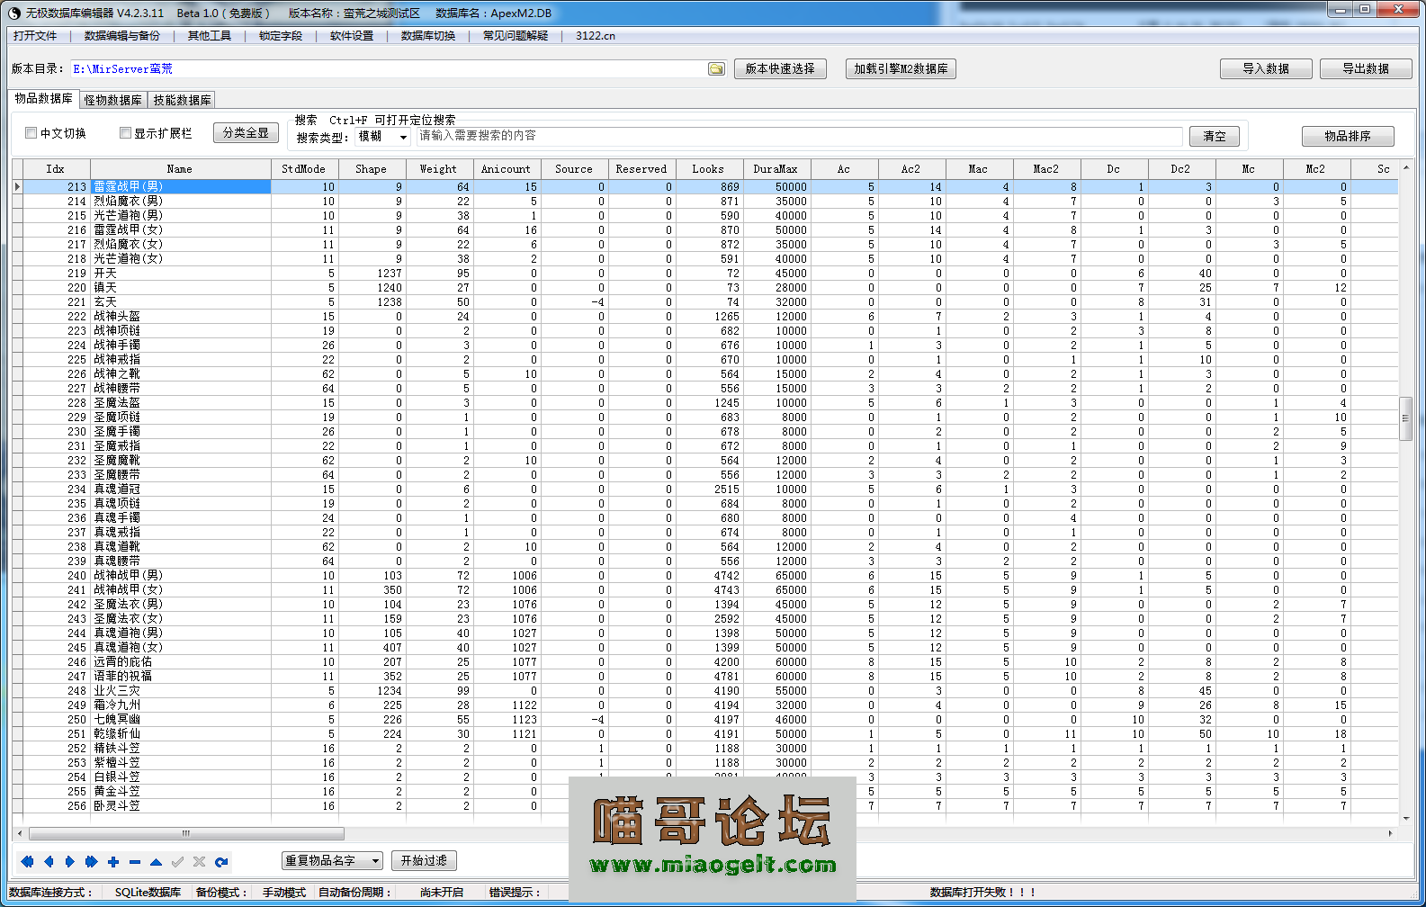Click edit-record triangle icon in navigator
The image size is (1426, 907).
click(157, 861)
